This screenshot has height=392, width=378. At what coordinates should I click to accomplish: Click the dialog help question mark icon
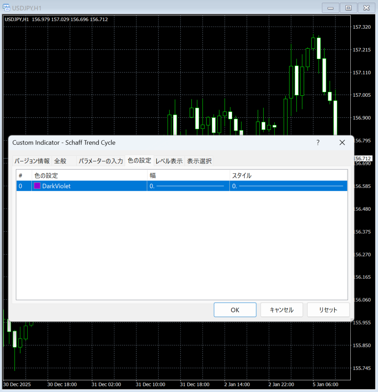click(318, 142)
